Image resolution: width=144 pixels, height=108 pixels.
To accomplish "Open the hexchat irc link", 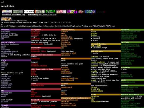I will (66, 37).
